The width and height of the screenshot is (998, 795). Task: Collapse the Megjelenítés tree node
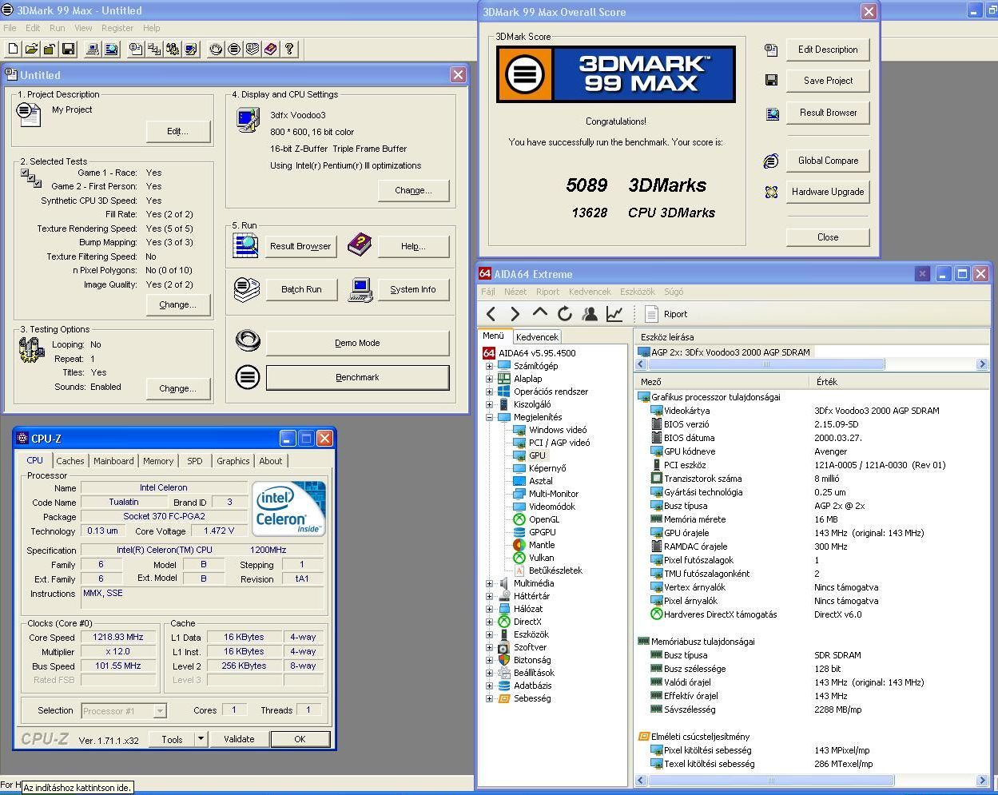pos(489,417)
